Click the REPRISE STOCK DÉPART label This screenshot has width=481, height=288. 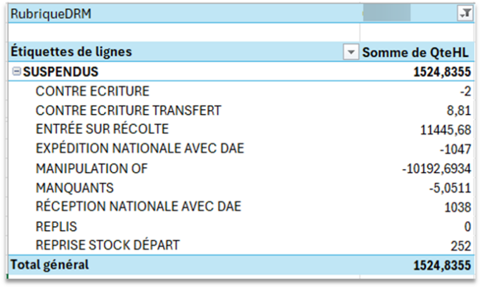[108, 245]
